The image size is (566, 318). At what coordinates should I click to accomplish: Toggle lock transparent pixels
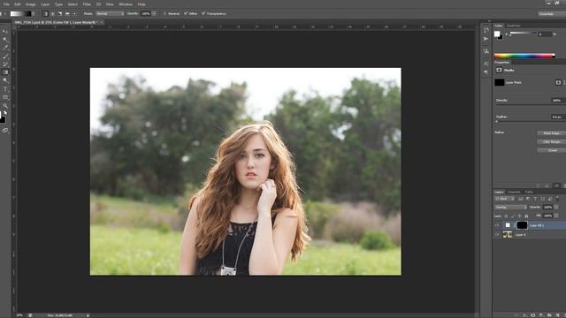click(506, 216)
